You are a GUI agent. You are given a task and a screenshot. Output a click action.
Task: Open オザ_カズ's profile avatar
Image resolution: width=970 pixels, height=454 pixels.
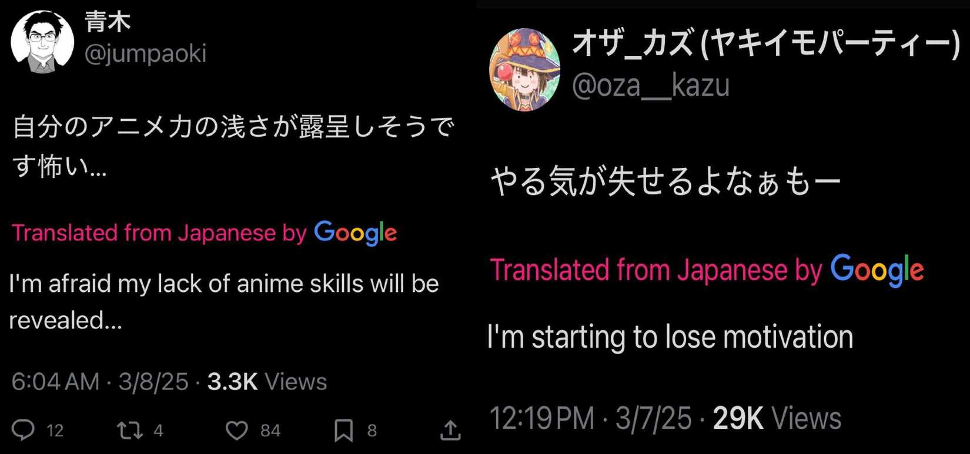coord(524,70)
